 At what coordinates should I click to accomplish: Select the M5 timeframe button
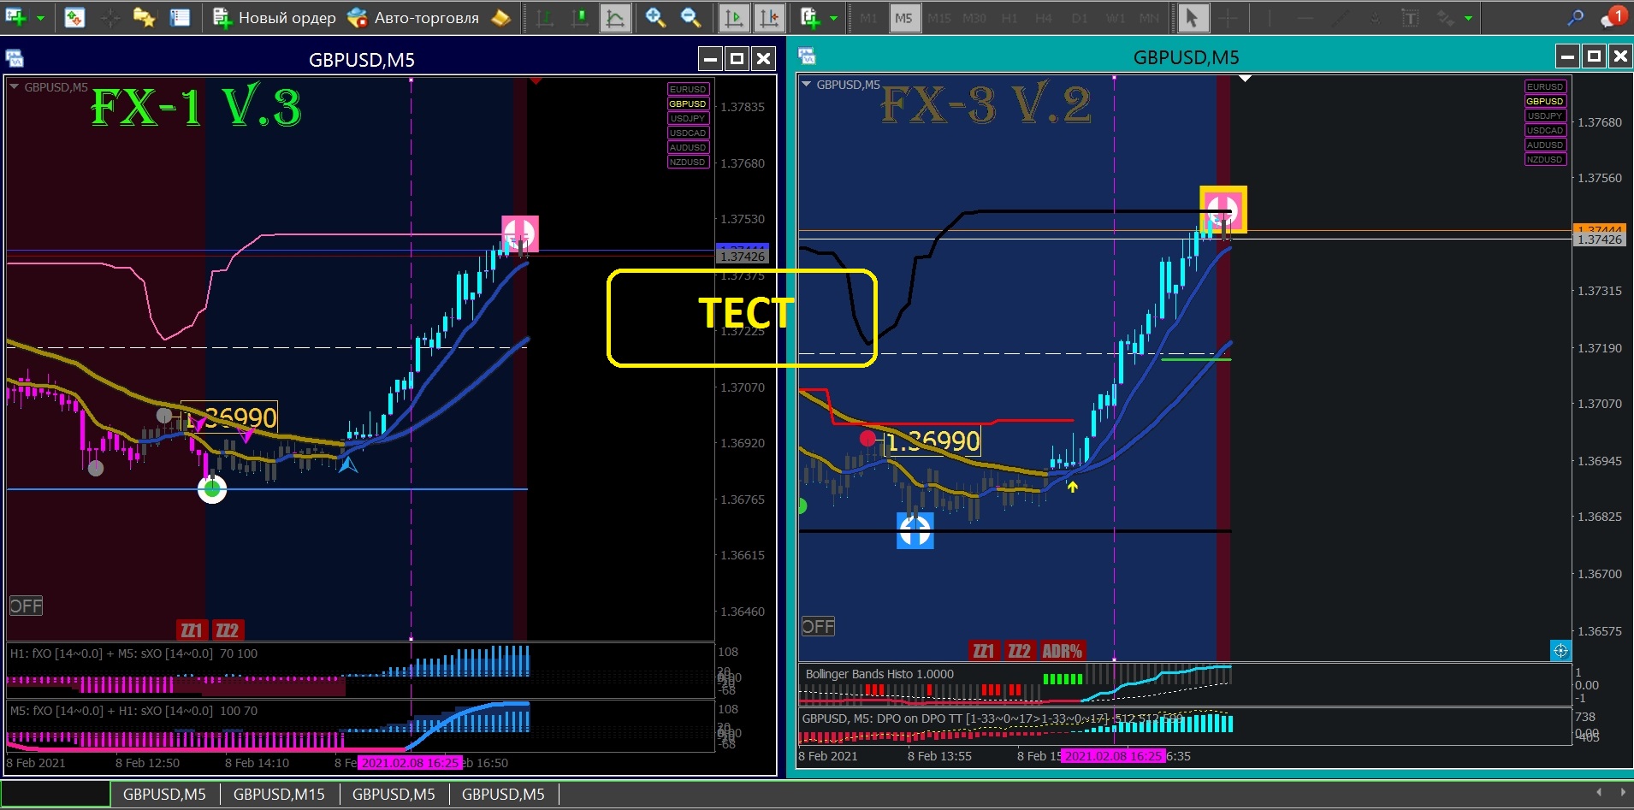click(x=903, y=18)
